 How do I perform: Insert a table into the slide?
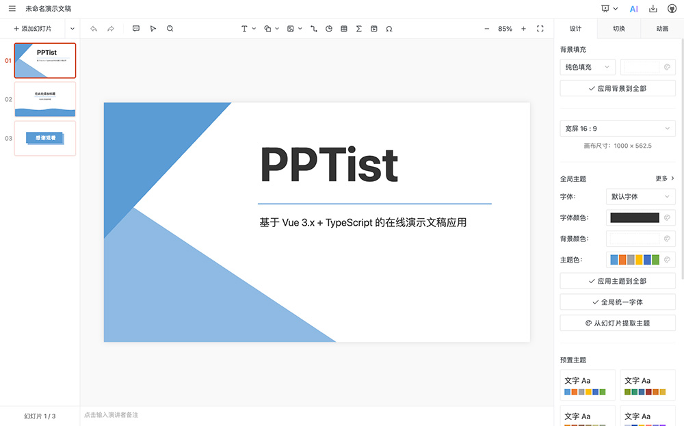(344, 28)
